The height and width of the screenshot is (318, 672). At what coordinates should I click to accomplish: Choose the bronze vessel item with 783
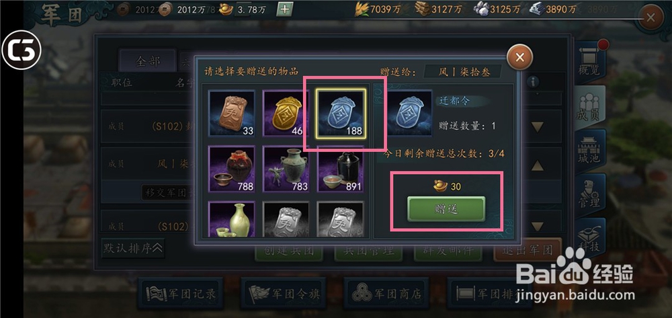(286, 169)
